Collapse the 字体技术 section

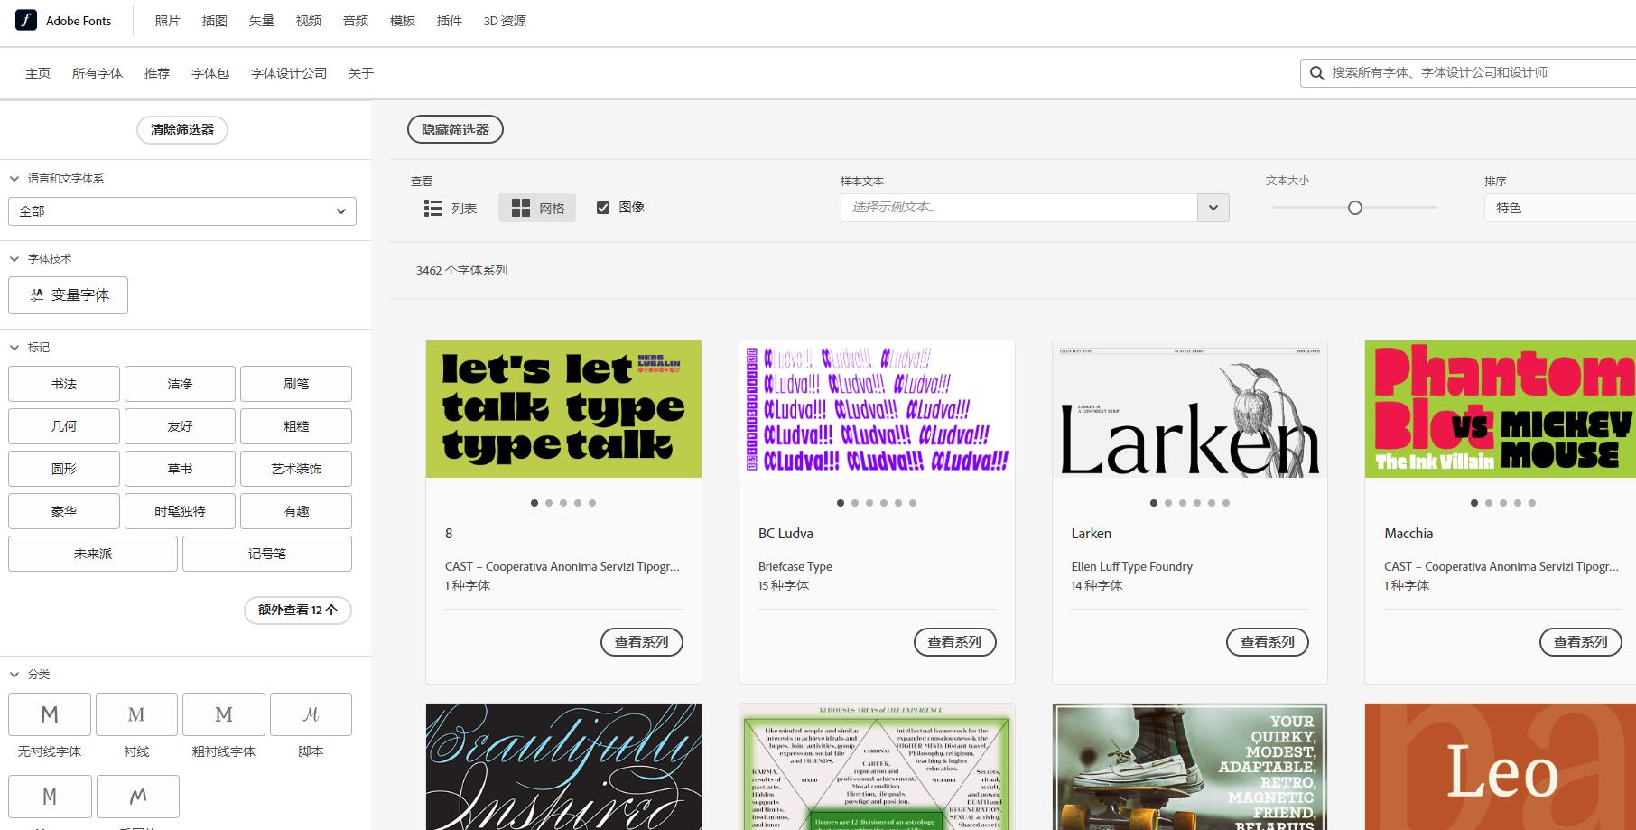pyautogui.click(x=14, y=259)
